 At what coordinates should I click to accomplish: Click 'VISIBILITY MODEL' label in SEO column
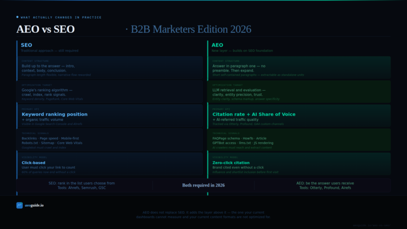tap(34, 157)
